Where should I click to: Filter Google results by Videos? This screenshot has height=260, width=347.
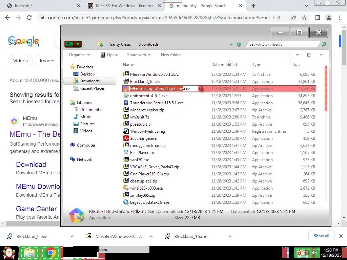[x=20, y=61]
